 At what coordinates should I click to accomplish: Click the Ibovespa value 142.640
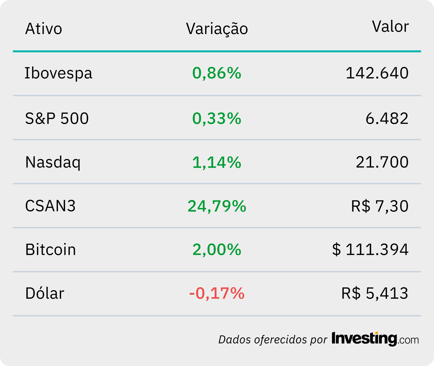click(x=377, y=73)
